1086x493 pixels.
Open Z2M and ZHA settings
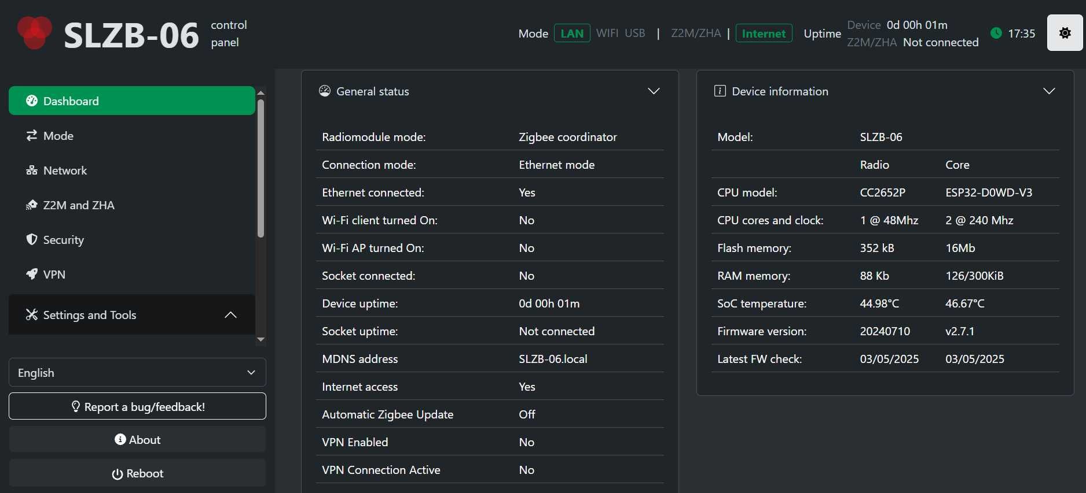point(132,205)
